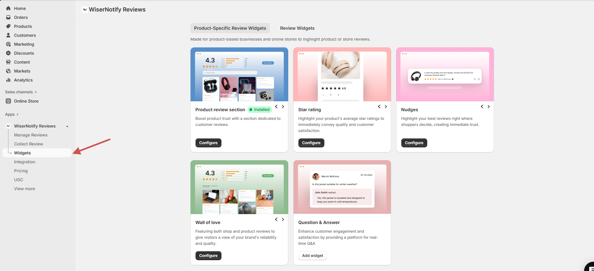Click the Home icon in sidebar

[8, 8]
